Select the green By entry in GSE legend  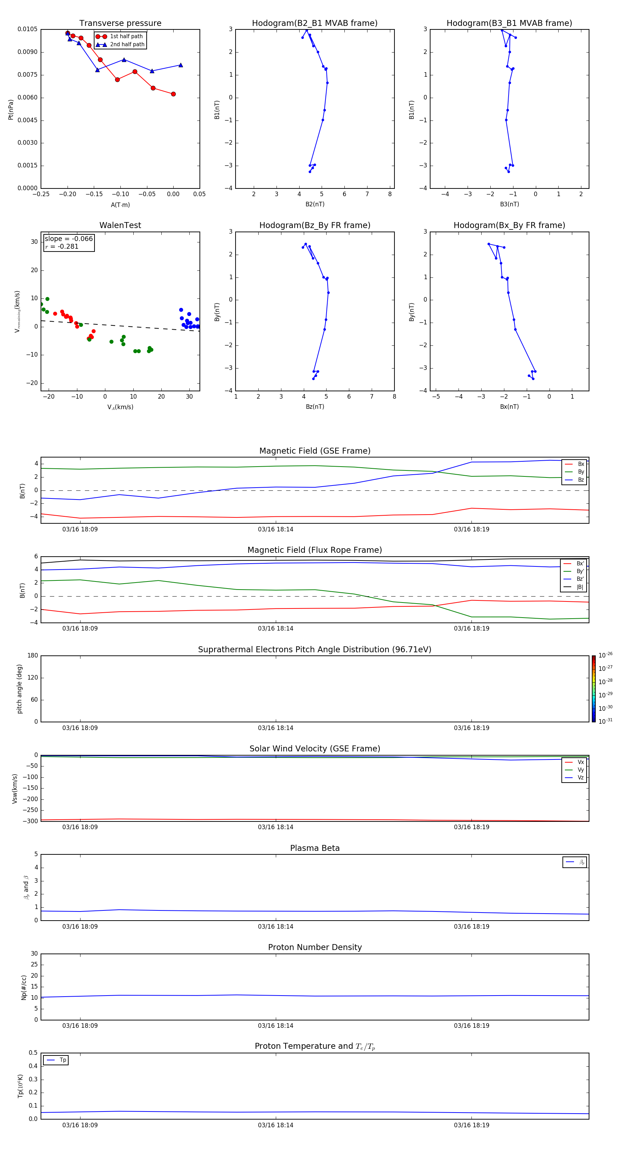tap(574, 472)
